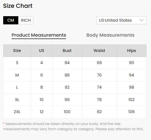Click the hips value 106 cell
Viewport: 151px width, 140px height.
pyautogui.click(x=132, y=112)
